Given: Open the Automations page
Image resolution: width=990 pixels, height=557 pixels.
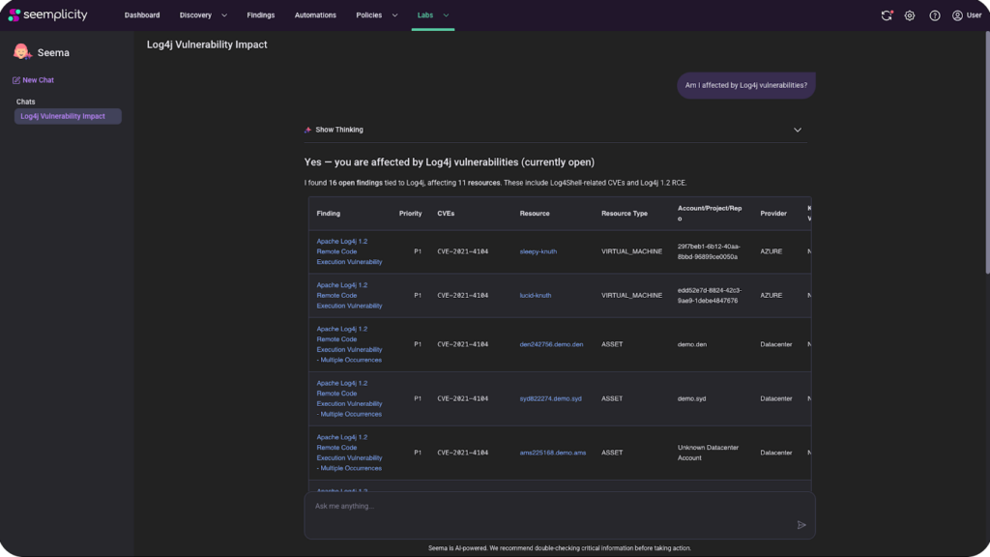Looking at the screenshot, I should point(315,15).
